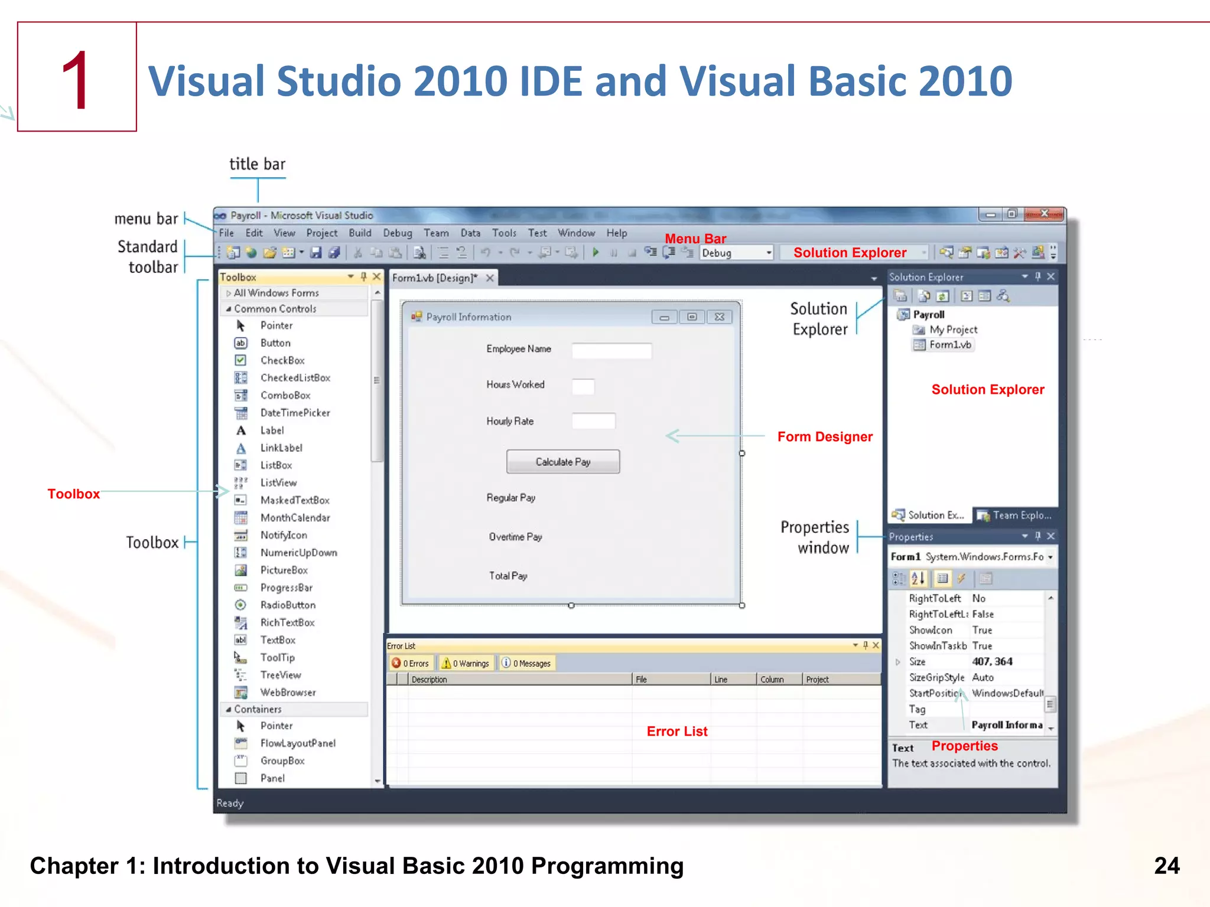
Task: Show the Events lightning bolt icon
Action: pos(961,579)
